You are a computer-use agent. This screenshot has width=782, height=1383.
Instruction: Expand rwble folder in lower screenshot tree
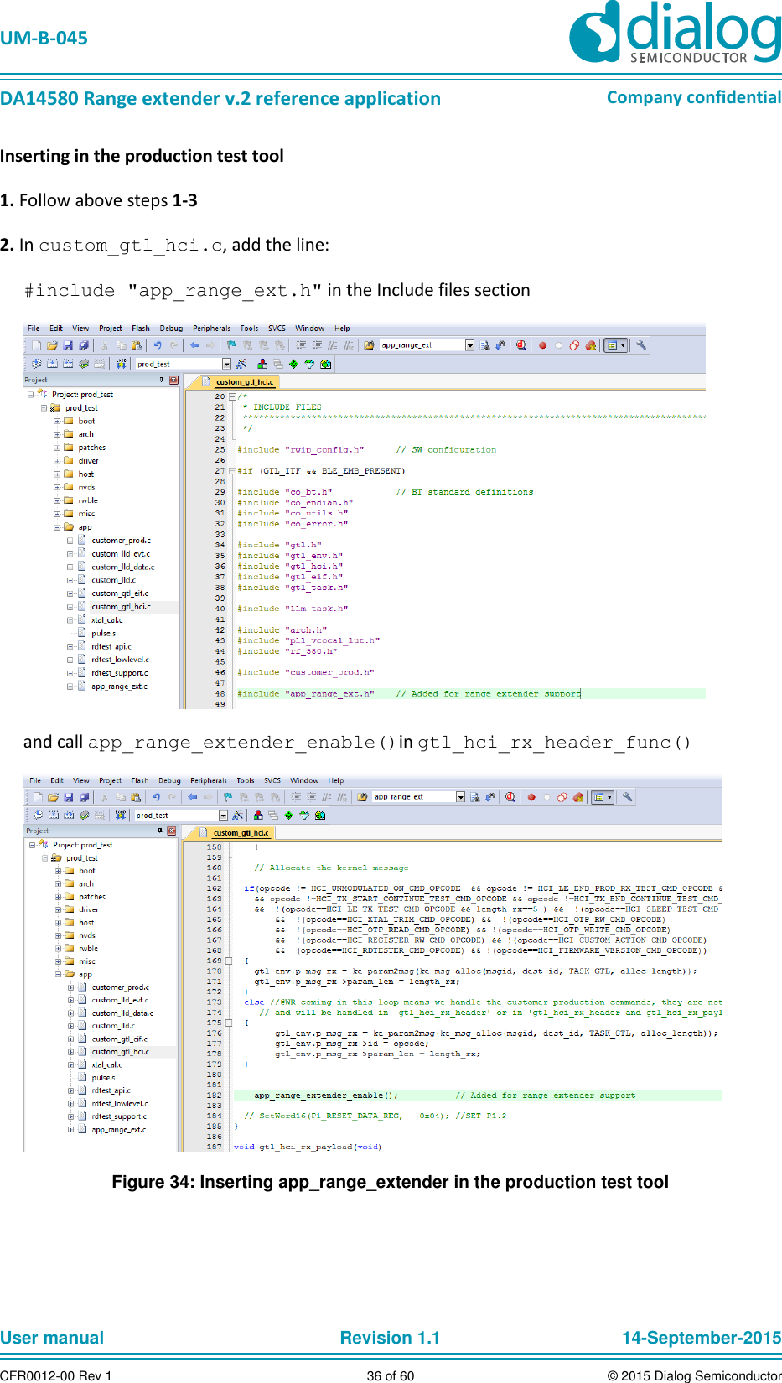[58, 949]
